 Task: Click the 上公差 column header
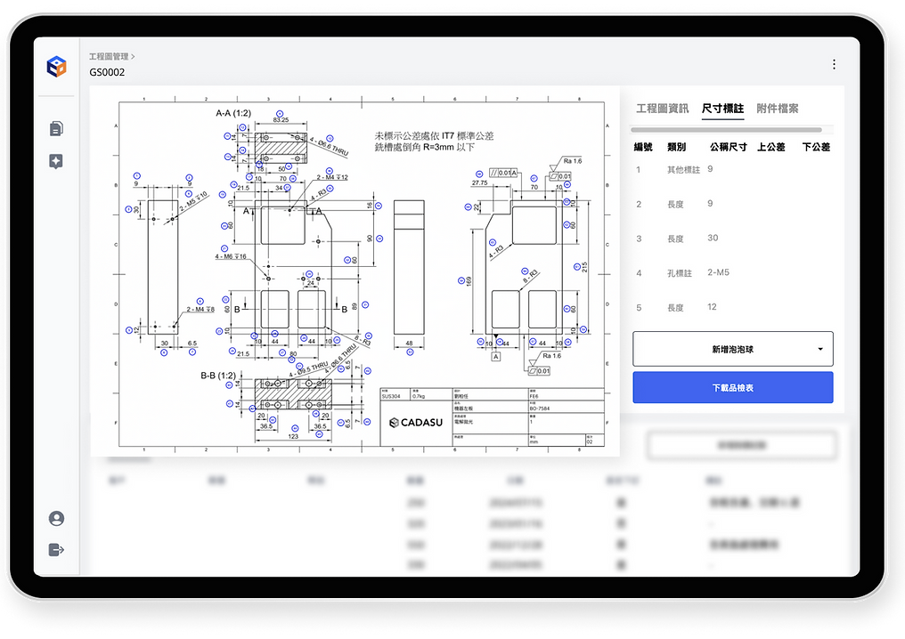[x=771, y=147]
